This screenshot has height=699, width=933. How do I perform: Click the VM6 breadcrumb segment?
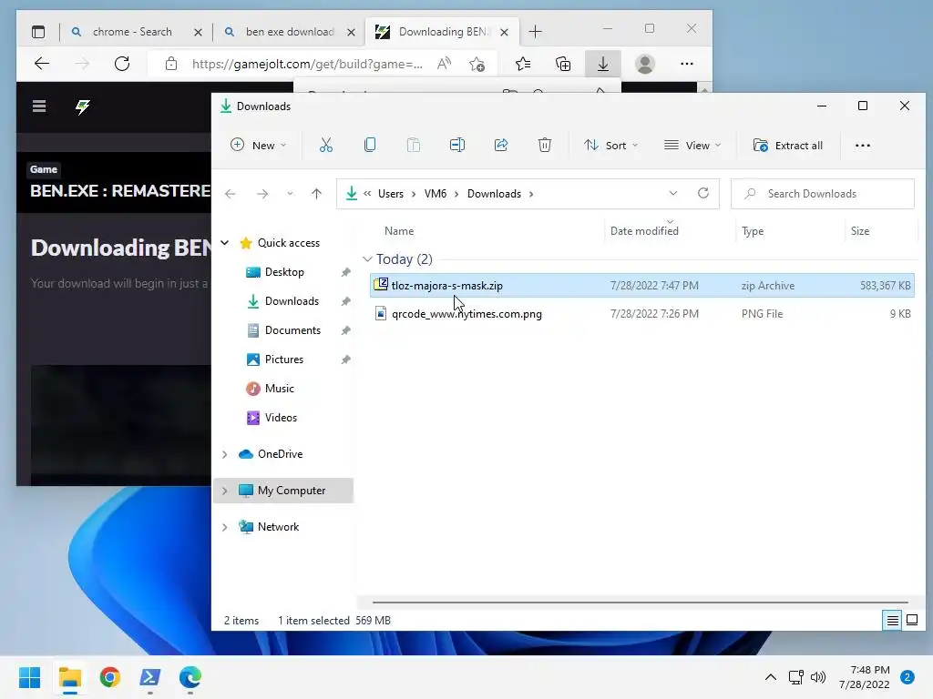pyautogui.click(x=435, y=194)
